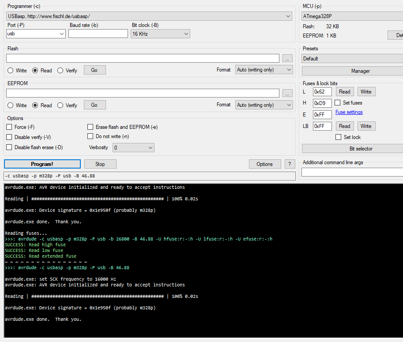Click the L fuse value field
This screenshot has width=403, height=342.
[x=322, y=92]
